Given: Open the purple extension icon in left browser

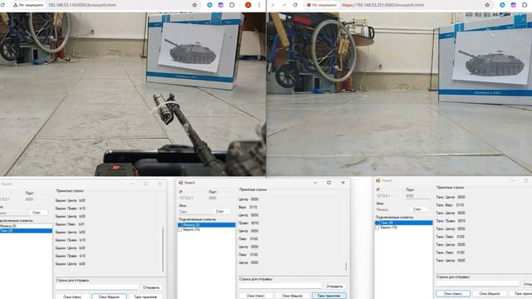Looking at the screenshot, I should [220, 5].
